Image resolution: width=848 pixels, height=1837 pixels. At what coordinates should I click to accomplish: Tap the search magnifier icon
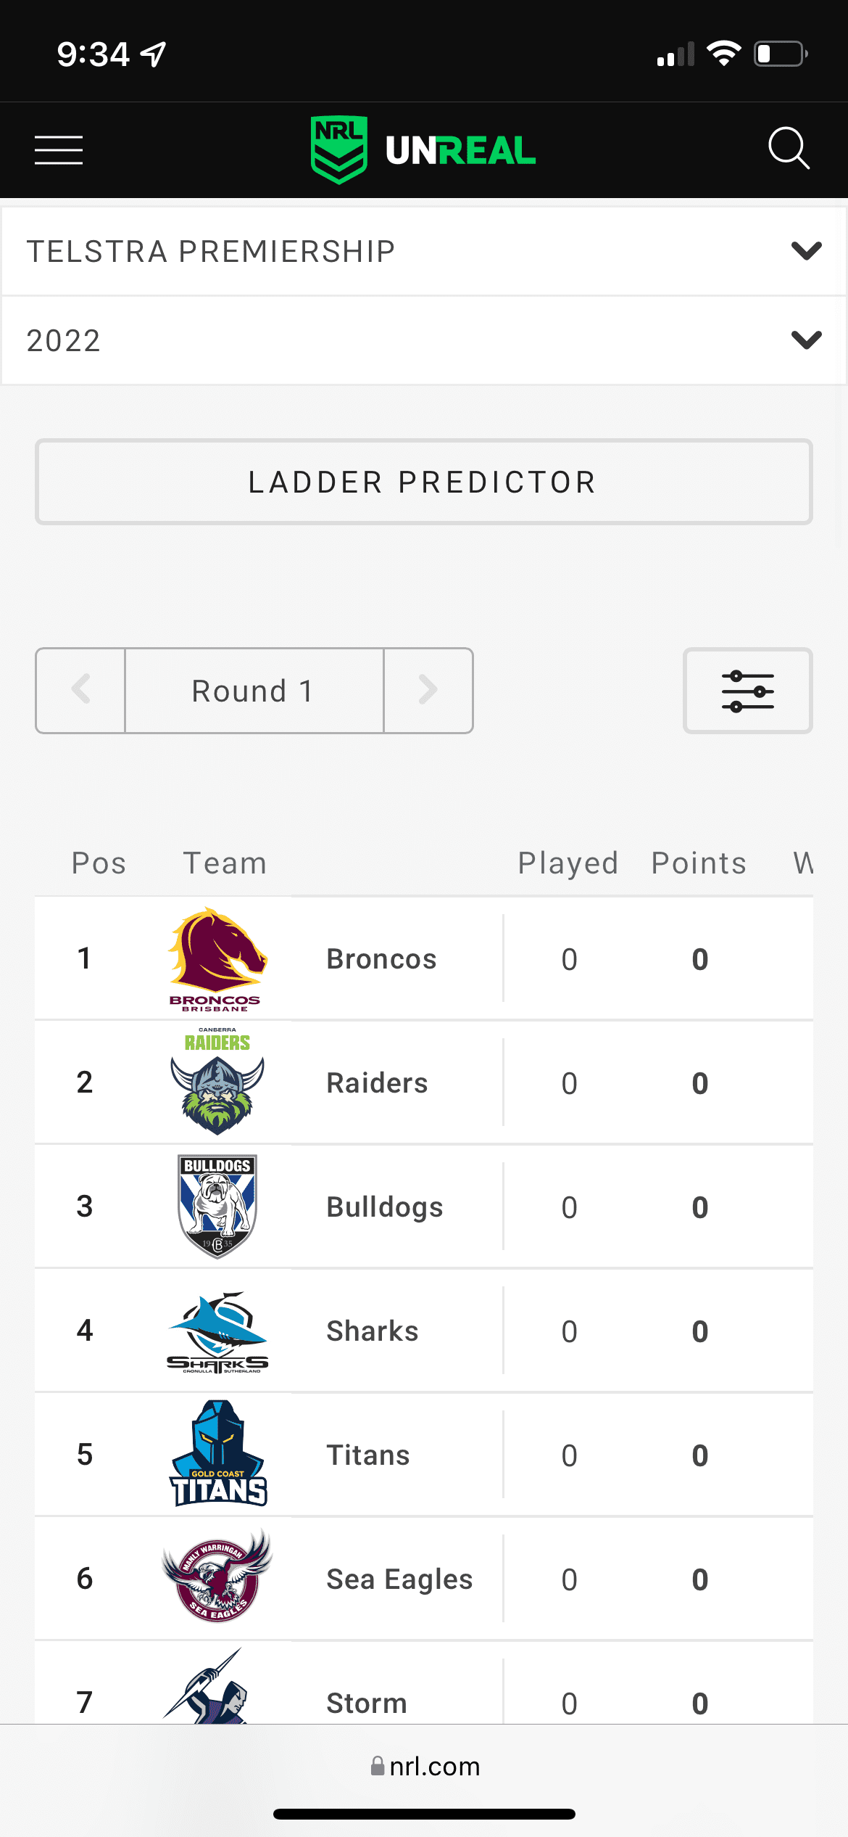click(x=789, y=149)
